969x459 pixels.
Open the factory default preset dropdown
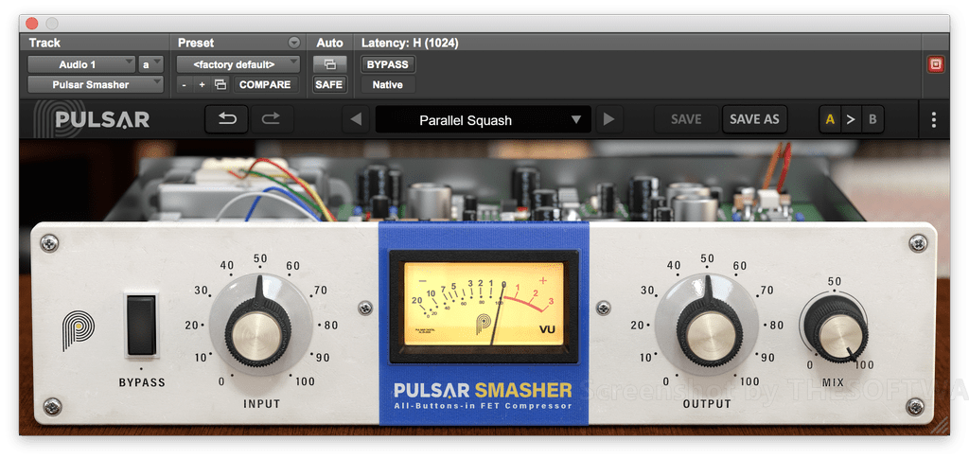coord(238,64)
